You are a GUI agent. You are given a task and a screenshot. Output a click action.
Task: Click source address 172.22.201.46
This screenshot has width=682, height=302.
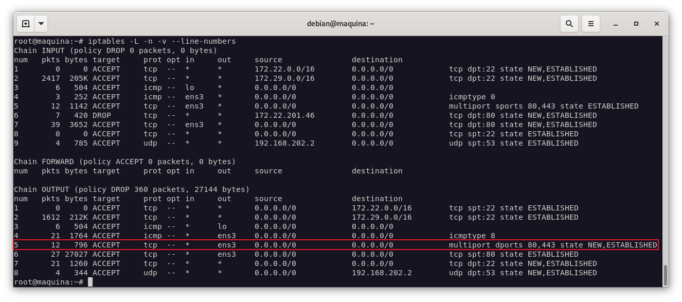[x=284, y=115]
